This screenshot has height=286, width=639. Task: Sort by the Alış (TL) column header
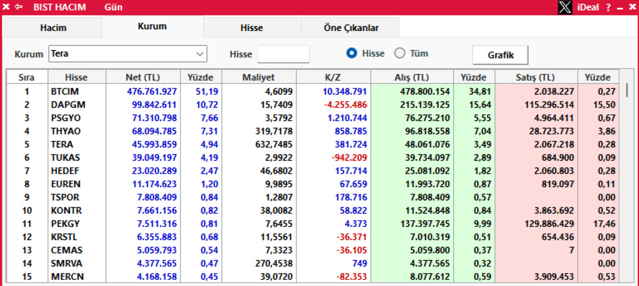click(412, 78)
